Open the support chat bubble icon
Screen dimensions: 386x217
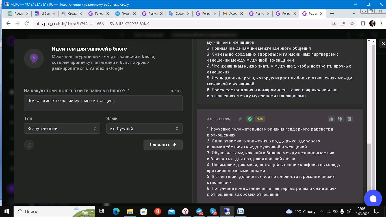373,198
